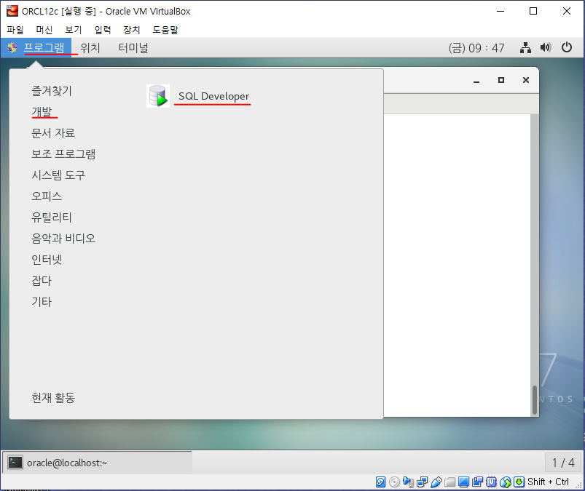Open VirtualBox 머신 menu
This screenshot has height=491, width=585.
(44, 30)
